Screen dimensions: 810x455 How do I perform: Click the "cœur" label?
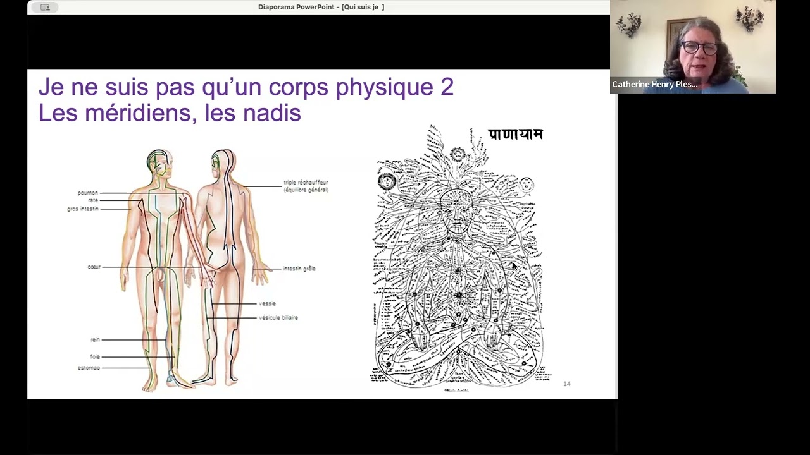click(x=94, y=267)
